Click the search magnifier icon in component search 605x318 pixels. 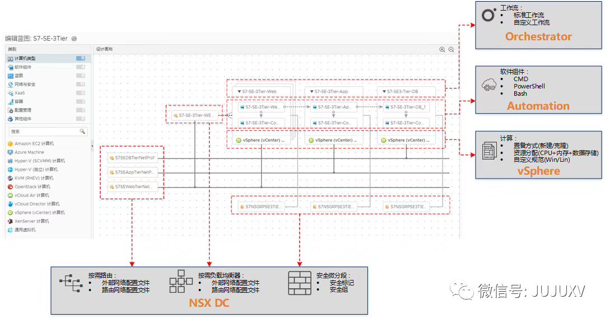coord(82,132)
